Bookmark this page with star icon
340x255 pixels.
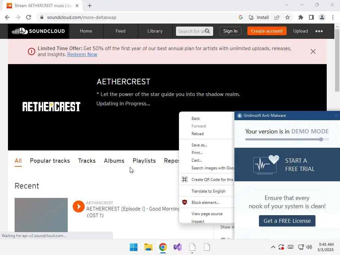point(288,17)
